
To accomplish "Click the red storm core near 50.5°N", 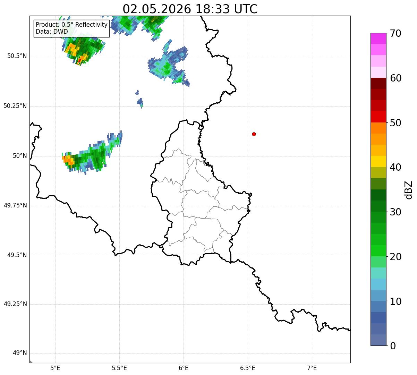I will pyautogui.click(x=80, y=60).
